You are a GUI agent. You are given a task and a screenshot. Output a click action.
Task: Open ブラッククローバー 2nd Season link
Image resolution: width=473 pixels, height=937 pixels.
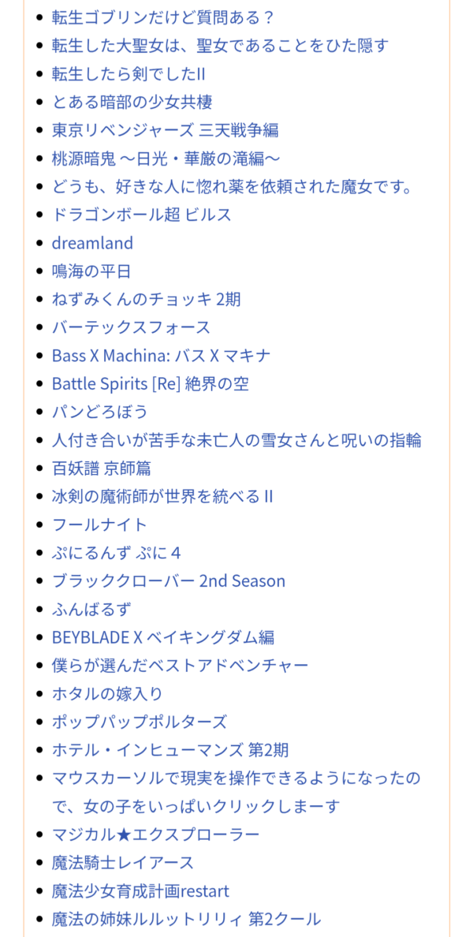[169, 580]
